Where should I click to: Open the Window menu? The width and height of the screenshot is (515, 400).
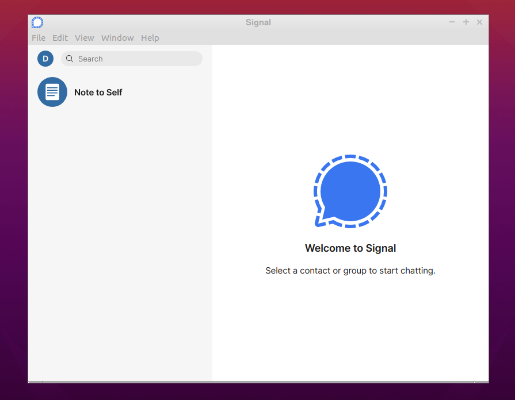[x=117, y=38]
